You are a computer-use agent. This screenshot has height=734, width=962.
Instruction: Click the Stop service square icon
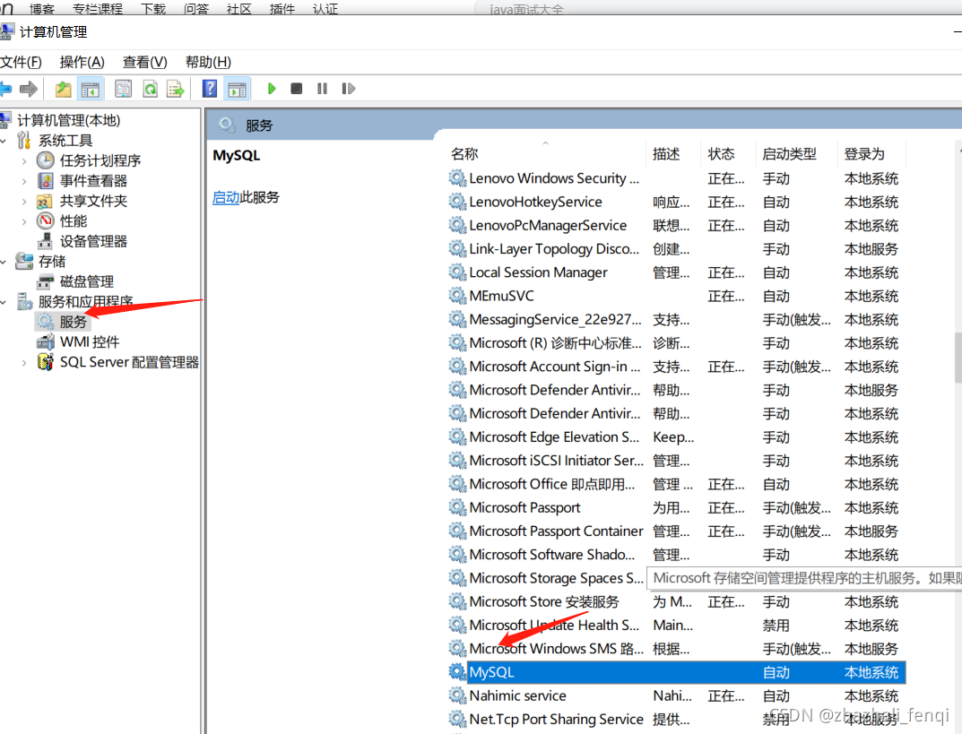297,89
